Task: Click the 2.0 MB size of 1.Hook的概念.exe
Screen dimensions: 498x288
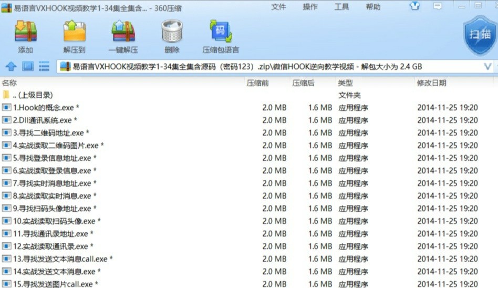Action: (x=274, y=107)
